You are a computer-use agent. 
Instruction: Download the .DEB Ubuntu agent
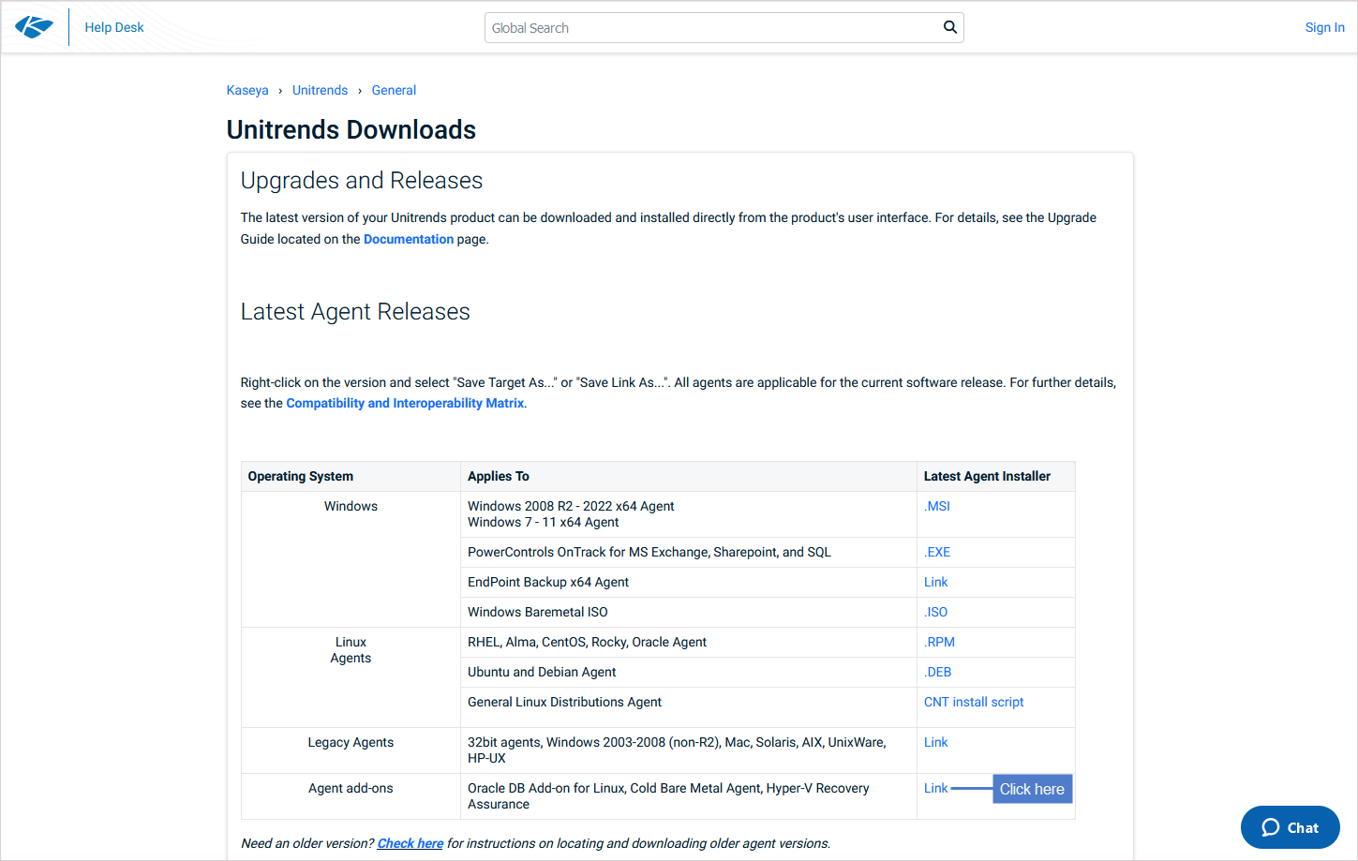[x=937, y=672]
